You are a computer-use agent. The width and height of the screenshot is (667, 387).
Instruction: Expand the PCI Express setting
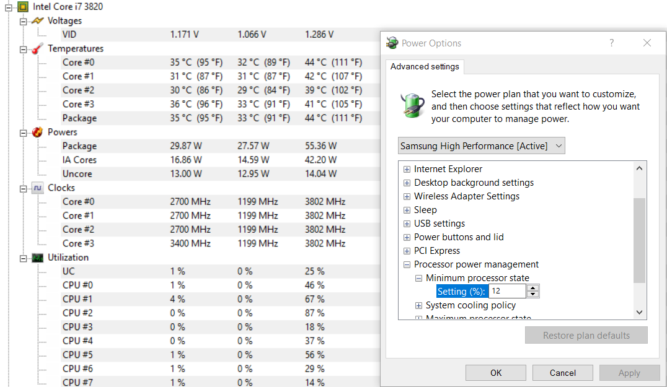coord(407,251)
